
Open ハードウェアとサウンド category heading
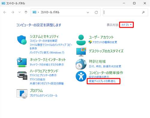44,71
